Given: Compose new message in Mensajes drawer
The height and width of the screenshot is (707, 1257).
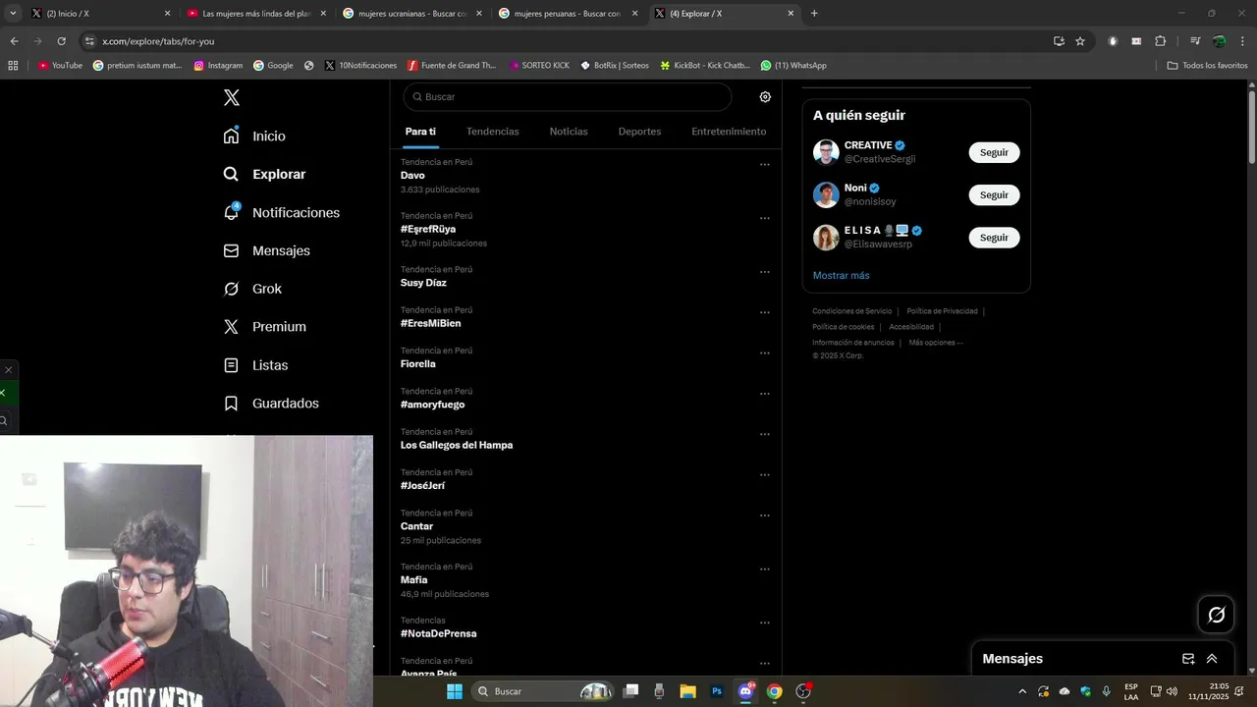Looking at the screenshot, I should point(1188,659).
